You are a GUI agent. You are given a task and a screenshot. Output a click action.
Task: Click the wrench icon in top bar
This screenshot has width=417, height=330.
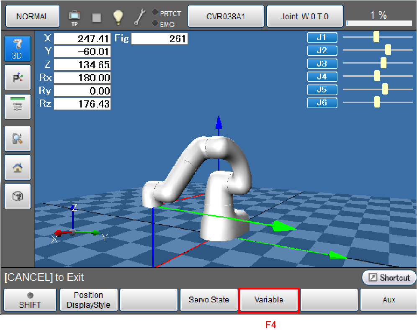[x=139, y=17]
